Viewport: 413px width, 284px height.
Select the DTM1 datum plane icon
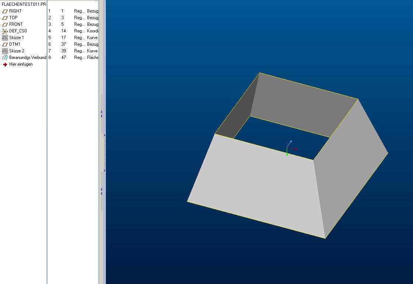(5, 44)
